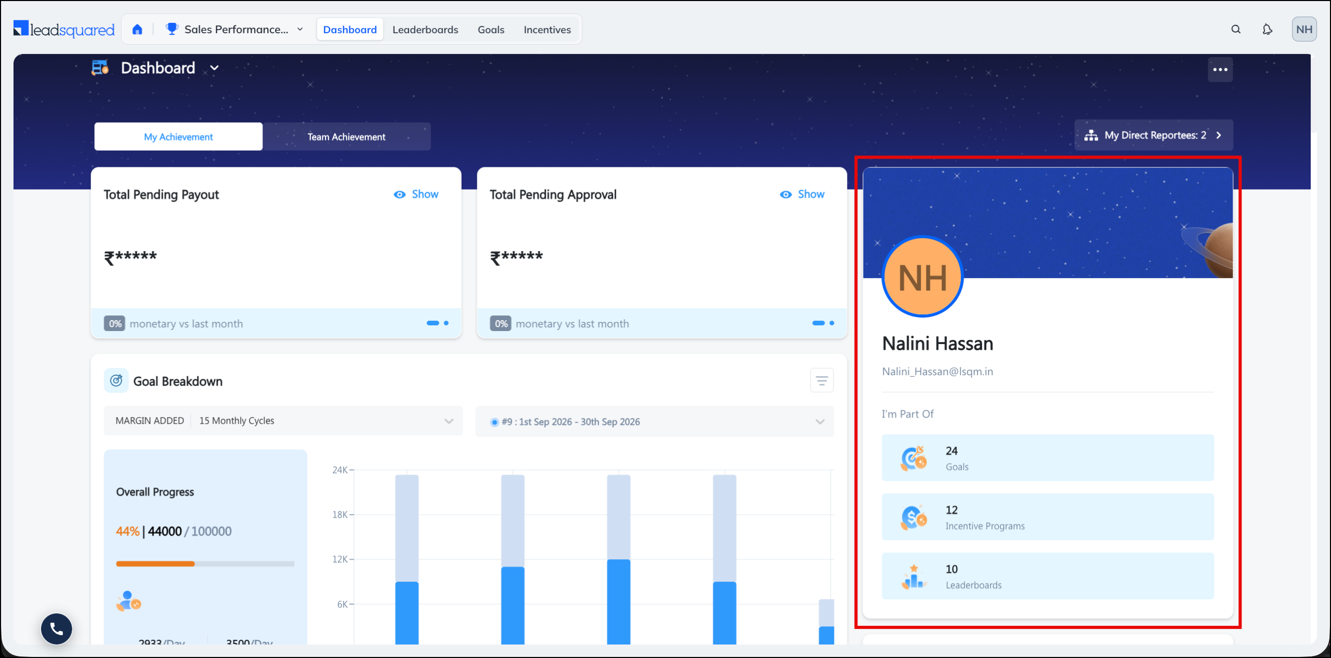Select first pill indicator on Pending Approval
The width and height of the screenshot is (1331, 658).
(x=819, y=323)
